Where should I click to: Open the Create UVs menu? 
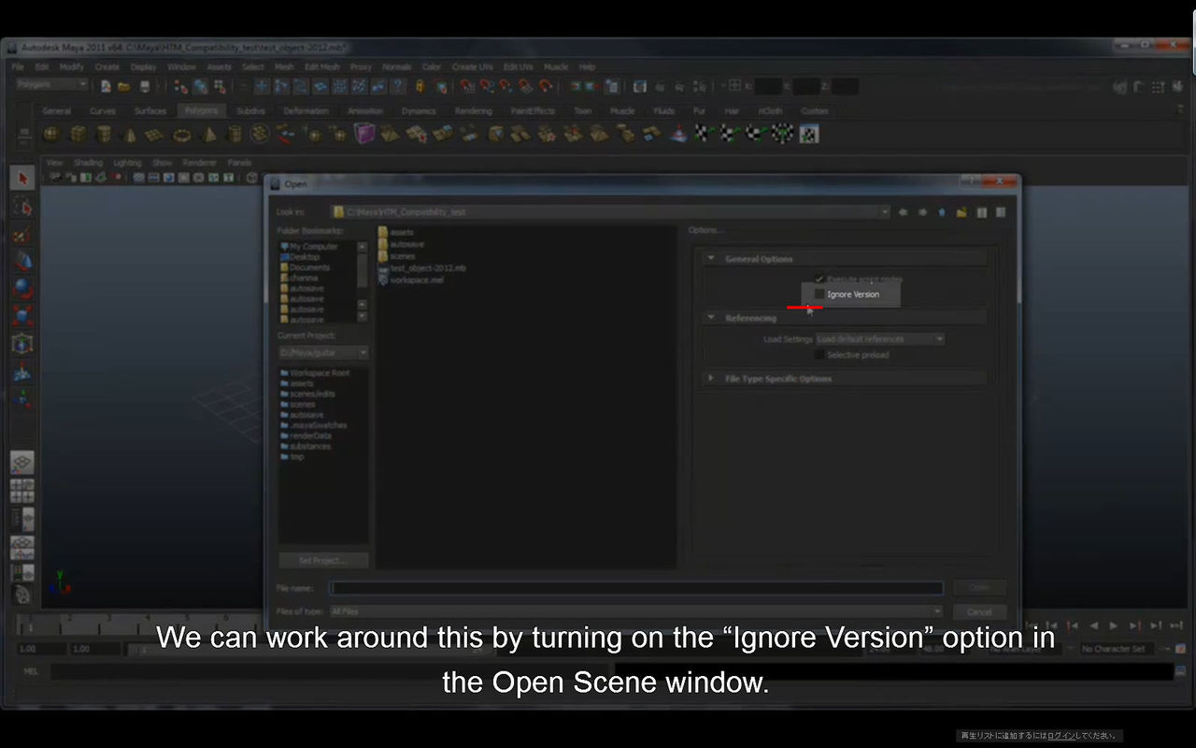pos(472,67)
